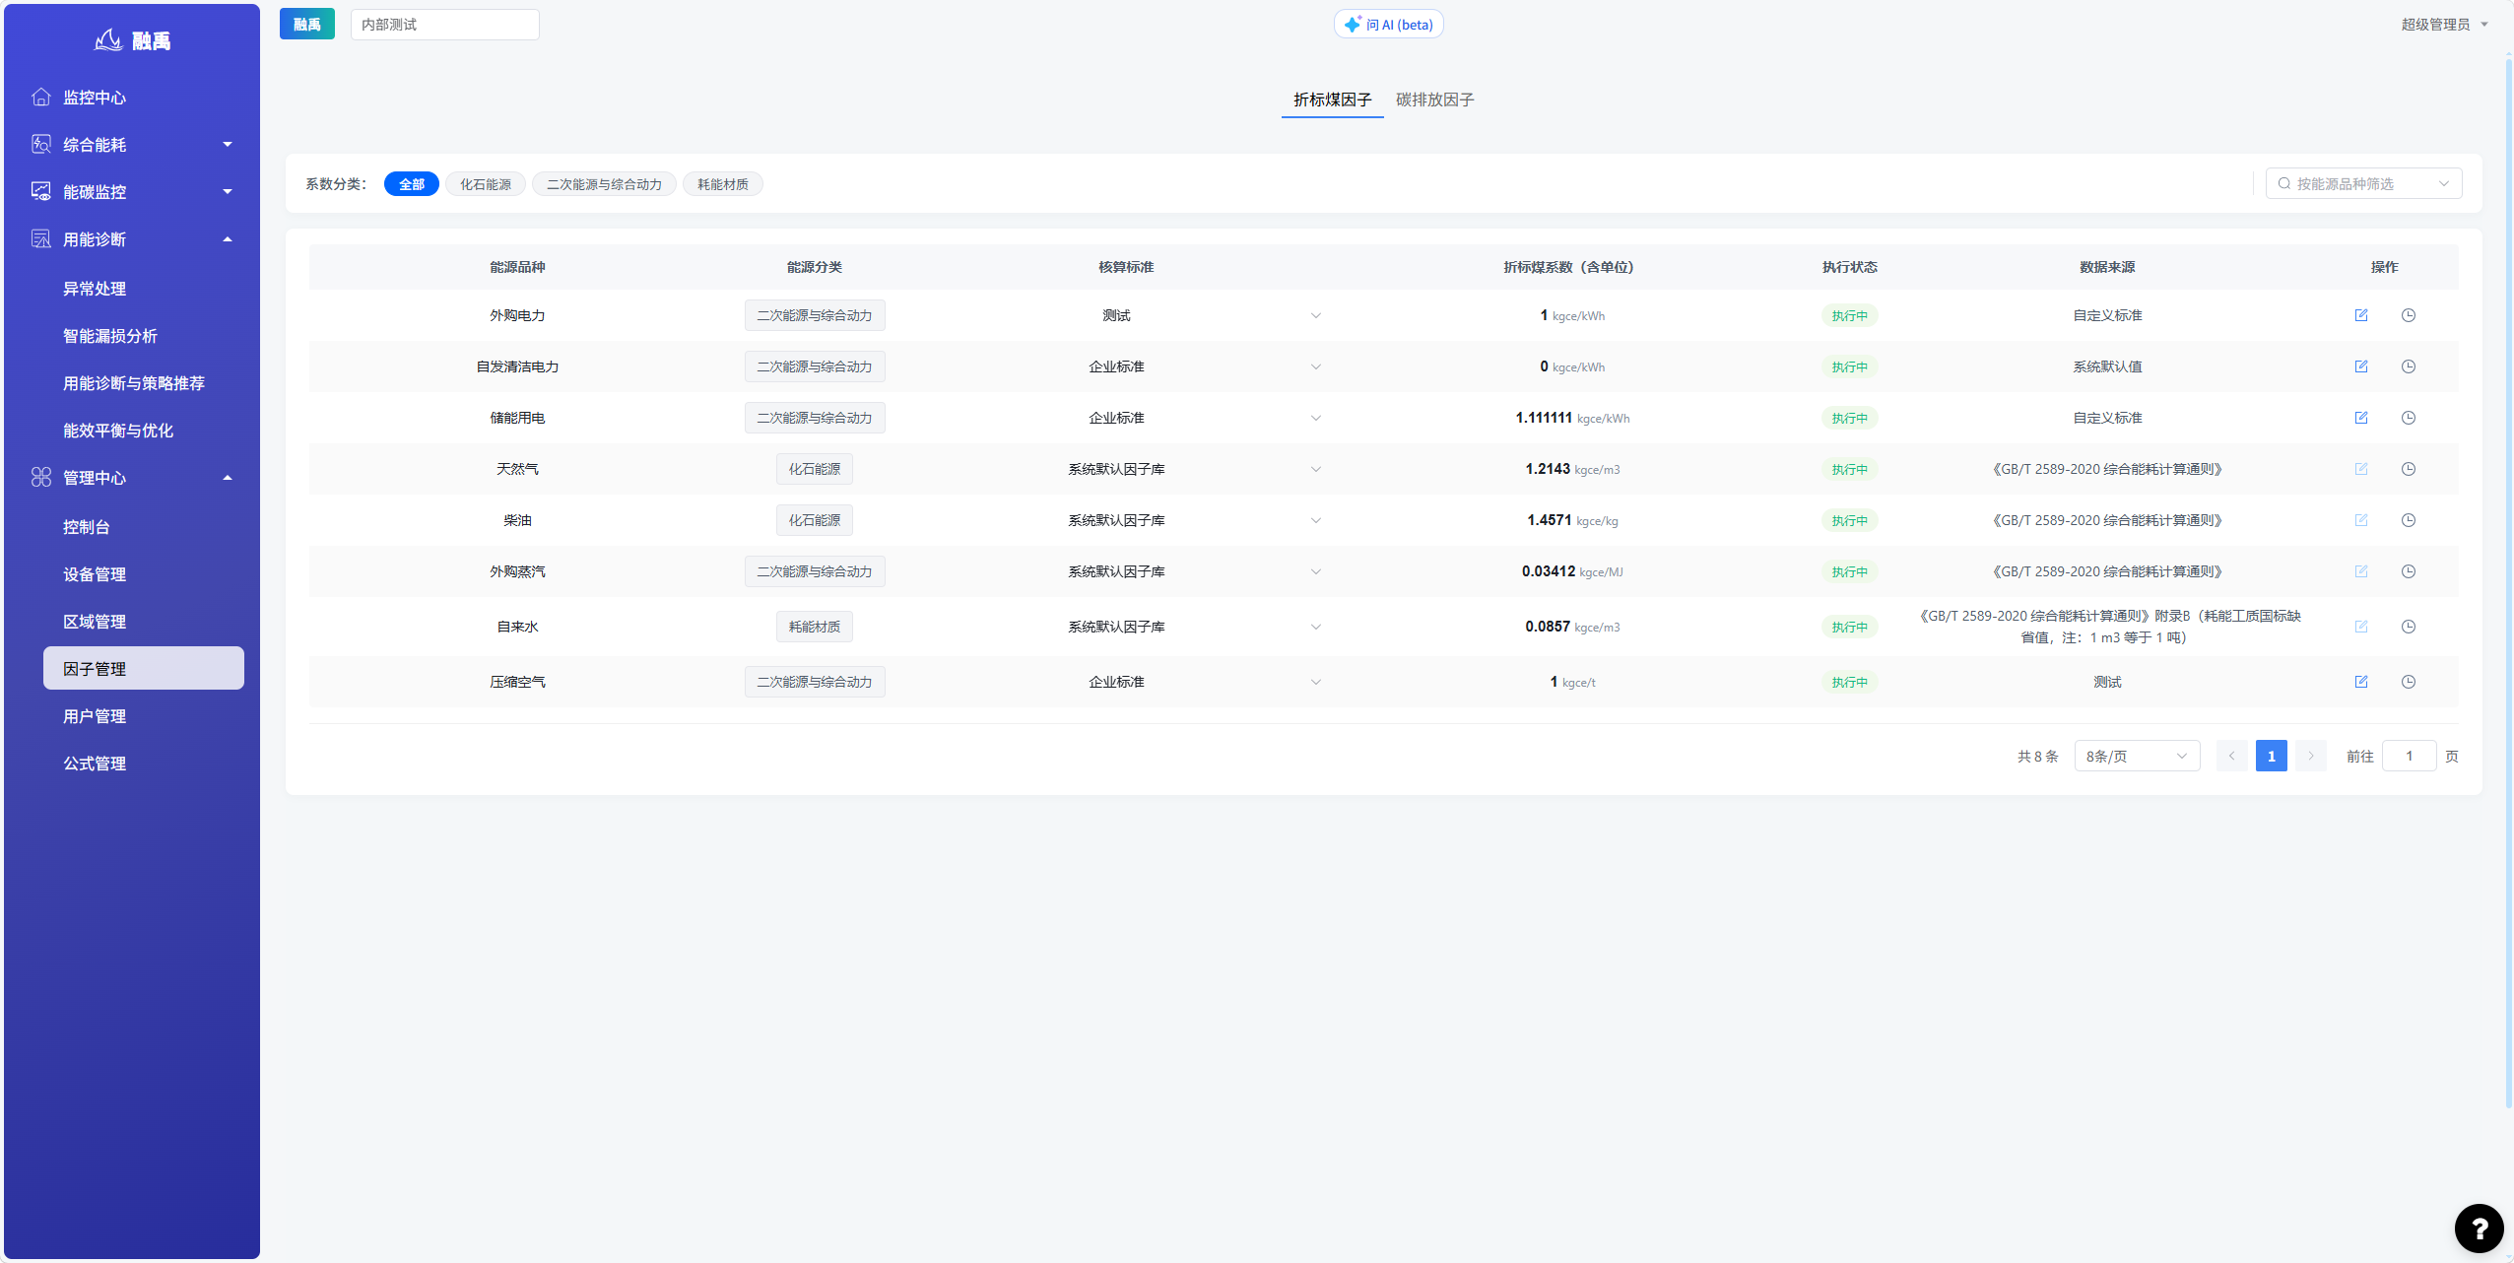Viewport: 2514px width, 1263px height.
Task: Click the 管理中心 sidebar icon
Action: point(41,477)
